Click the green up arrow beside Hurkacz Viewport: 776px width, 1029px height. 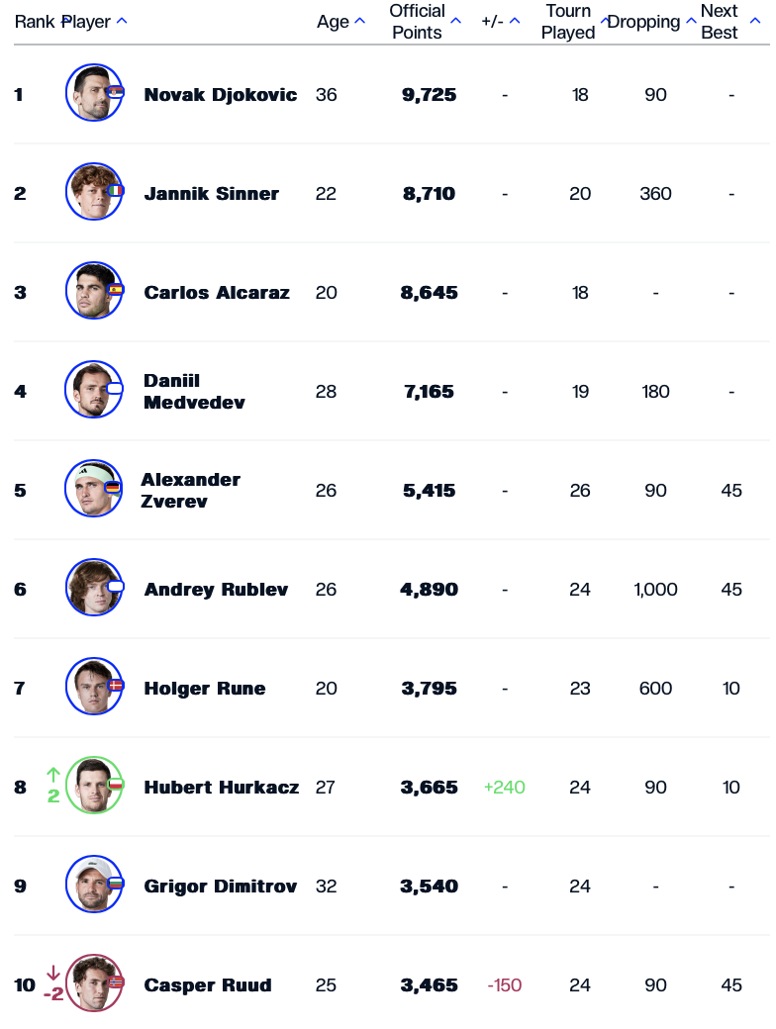pos(53,775)
